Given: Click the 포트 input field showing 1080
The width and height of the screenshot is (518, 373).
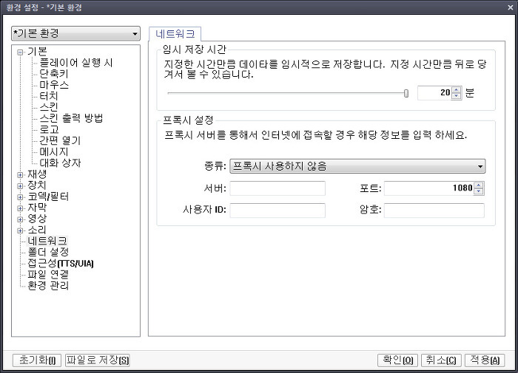Looking at the screenshot, I should pyautogui.click(x=428, y=188).
